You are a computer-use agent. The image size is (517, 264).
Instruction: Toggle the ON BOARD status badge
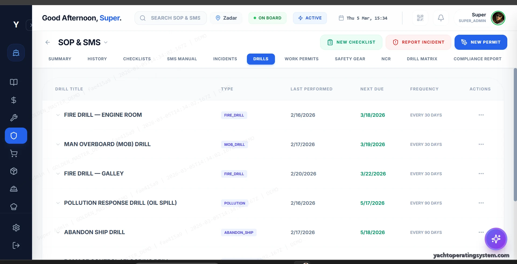coord(267,18)
